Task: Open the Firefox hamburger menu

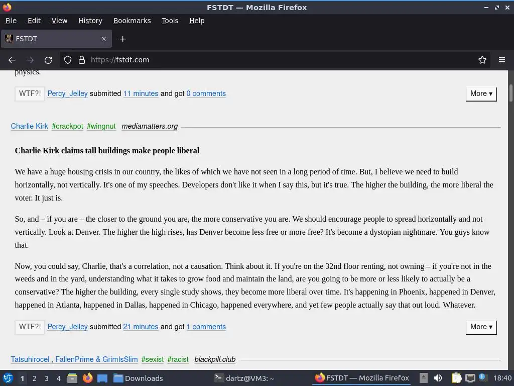Action: pyautogui.click(x=502, y=60)
